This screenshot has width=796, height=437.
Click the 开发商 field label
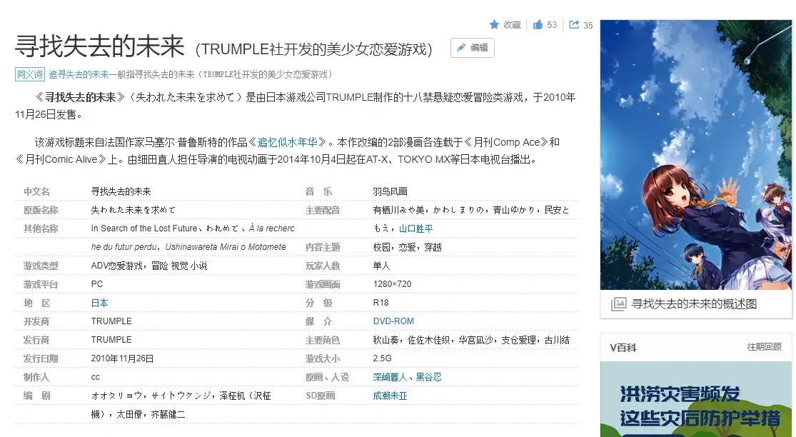tap(36, 321)
